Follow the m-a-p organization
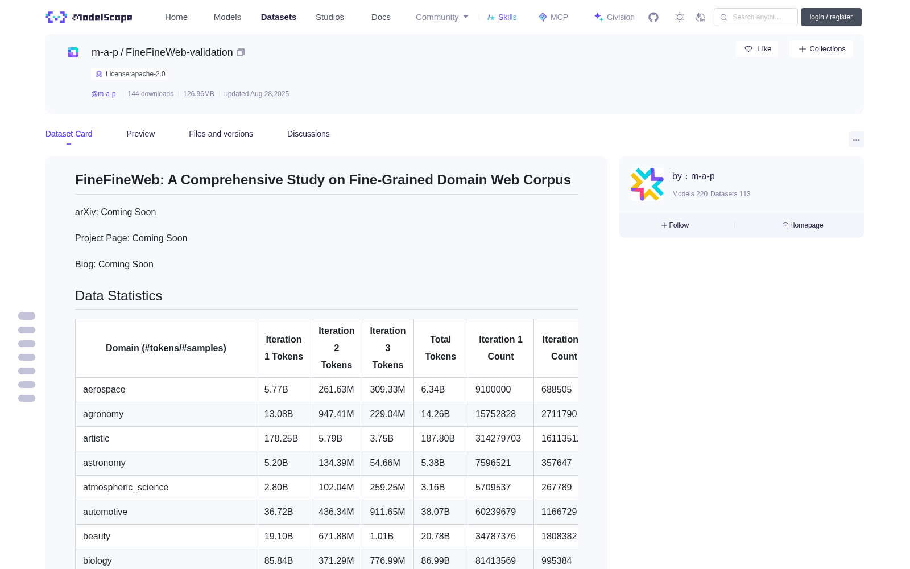Screen dimensions: 910x569 pos(675,225)
